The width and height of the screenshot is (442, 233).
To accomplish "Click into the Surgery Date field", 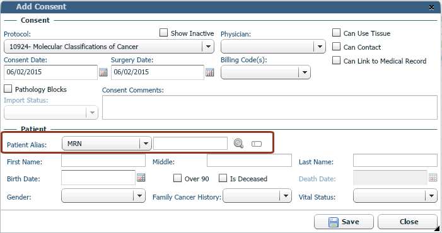I will (158, 72).
